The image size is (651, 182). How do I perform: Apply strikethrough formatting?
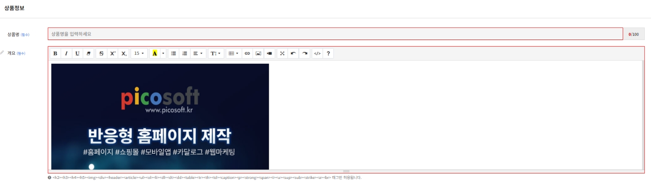(x=102, y=53)
